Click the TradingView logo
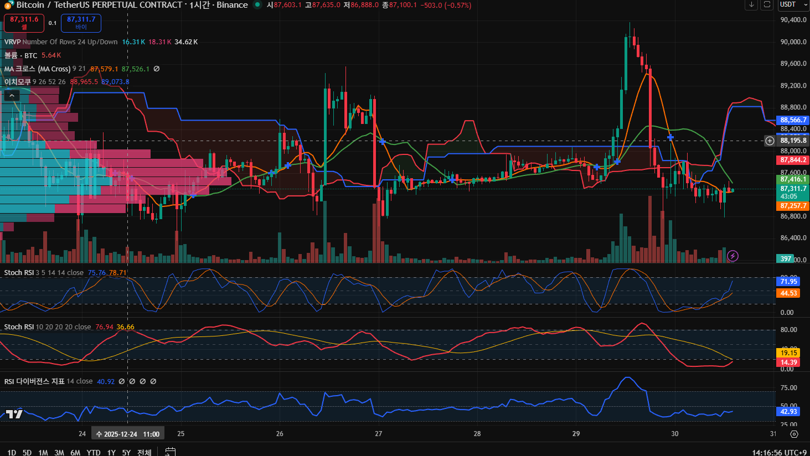810x456 pixels. coord(14,414)
